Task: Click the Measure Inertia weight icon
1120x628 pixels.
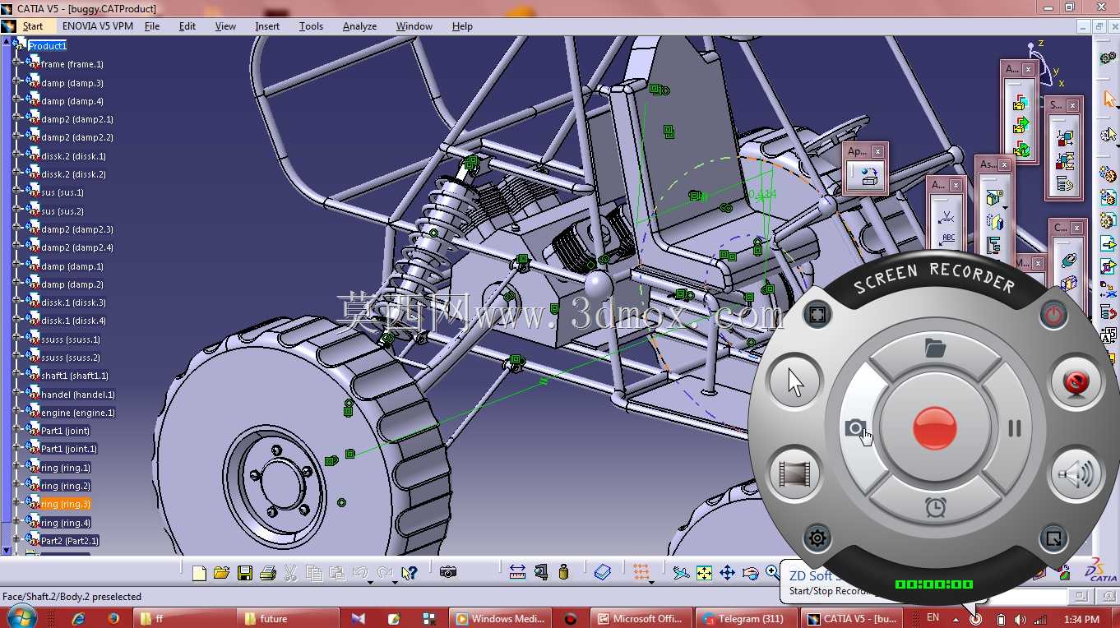Action: click(563, 572)
